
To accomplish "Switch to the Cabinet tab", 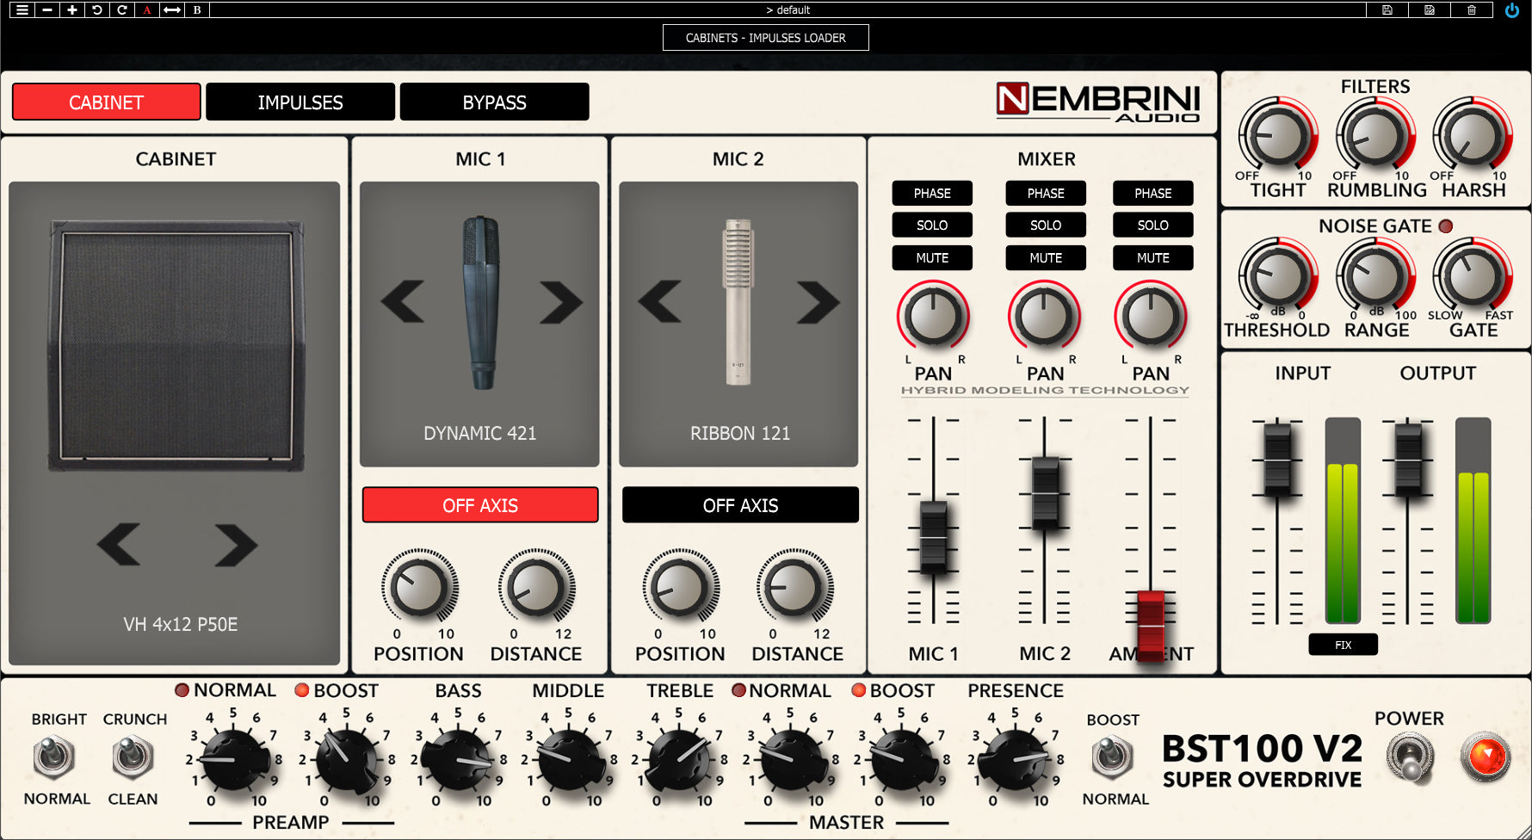I will tap(106, 102).
